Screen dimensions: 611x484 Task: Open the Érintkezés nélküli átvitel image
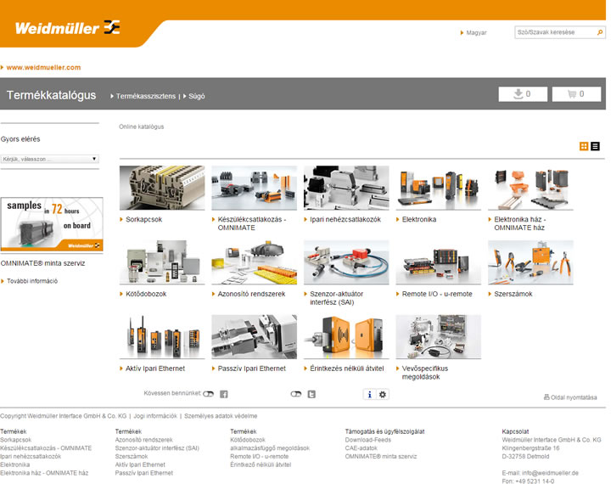(346, 336)
